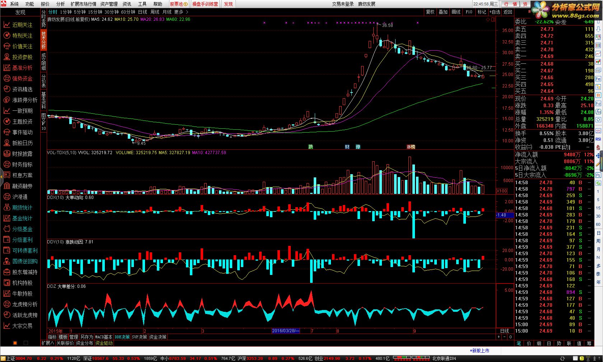
Task: Select 月线 monthly chart period
Action: click(167, 12)
